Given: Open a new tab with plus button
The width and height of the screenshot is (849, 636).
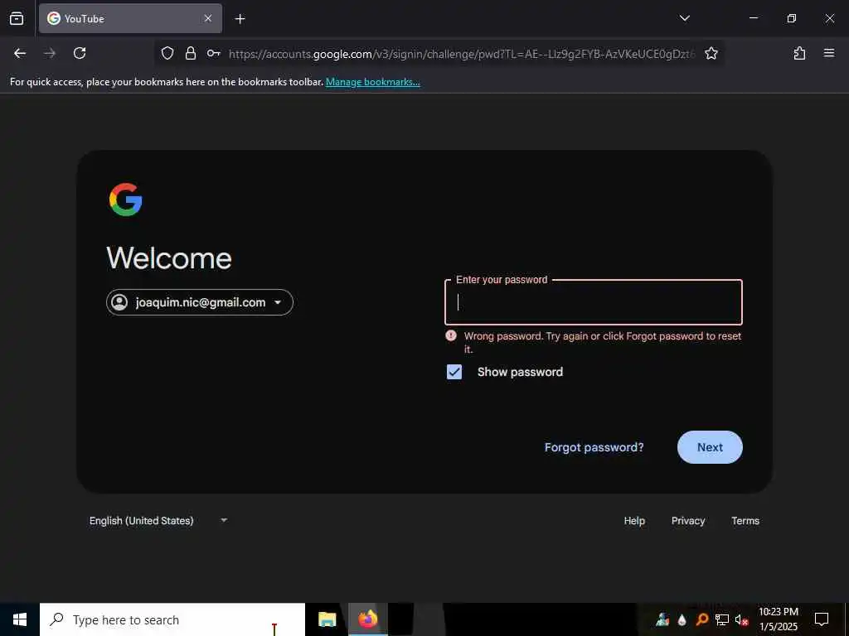Looking at the screenshot, I should (x=240, y=19).
